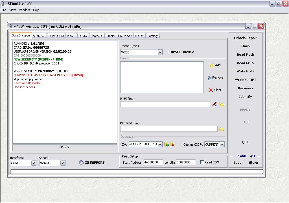Viewport: 289px width, 203px height.
Task: Open the LOCKS tab
Action: [139, 36]
